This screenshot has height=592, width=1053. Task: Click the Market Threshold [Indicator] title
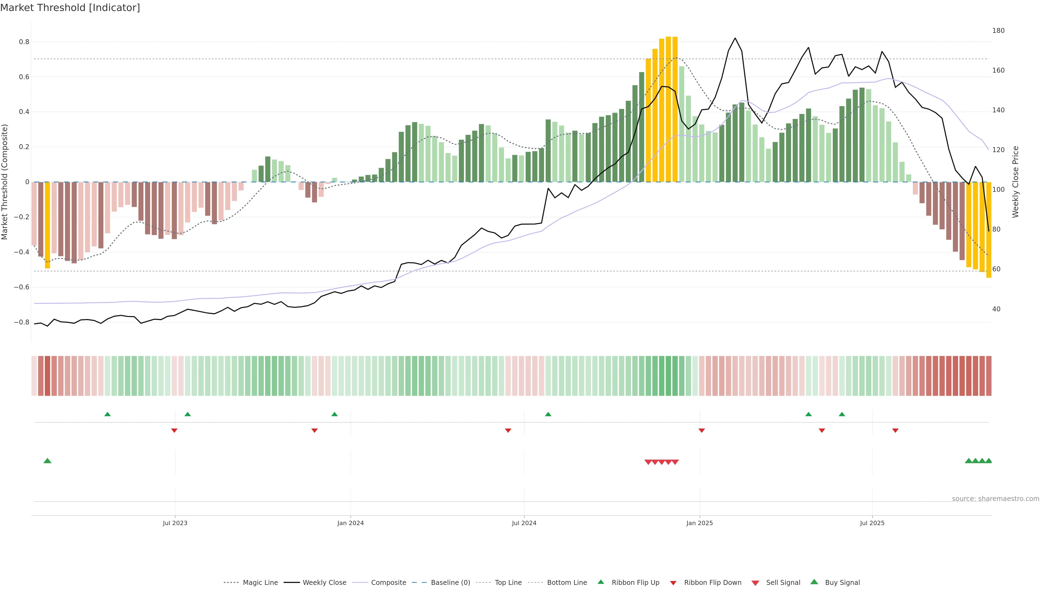(x=70, y=8)
